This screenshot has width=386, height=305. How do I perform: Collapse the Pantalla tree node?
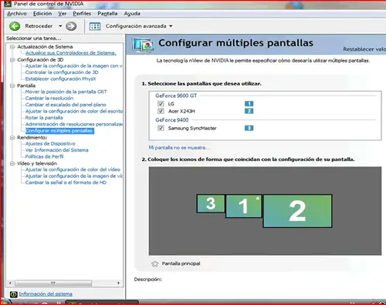[x=12, y=85]
